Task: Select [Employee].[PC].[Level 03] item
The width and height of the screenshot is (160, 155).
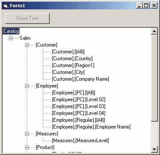Action: (x=79, y=106)
